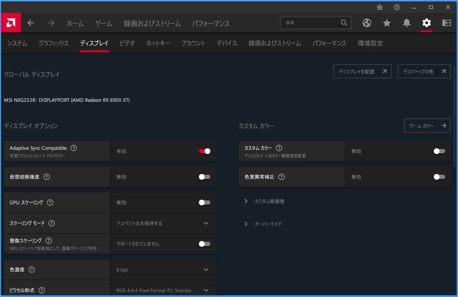
Task: Click the bug report icon
Action: pyautogui.click(x=380, y=7)
